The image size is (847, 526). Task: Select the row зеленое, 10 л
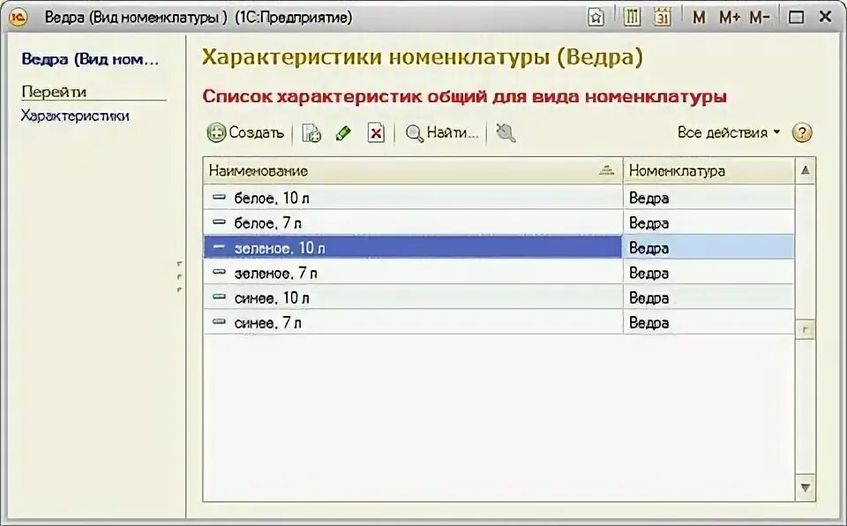point(498,248)
